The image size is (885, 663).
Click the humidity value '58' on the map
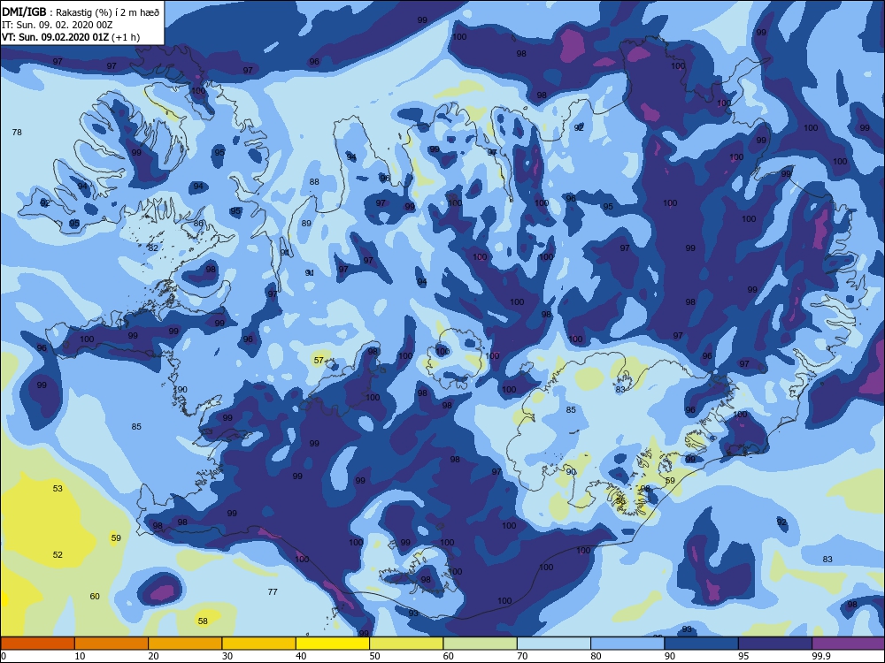(x=204, y=621)
